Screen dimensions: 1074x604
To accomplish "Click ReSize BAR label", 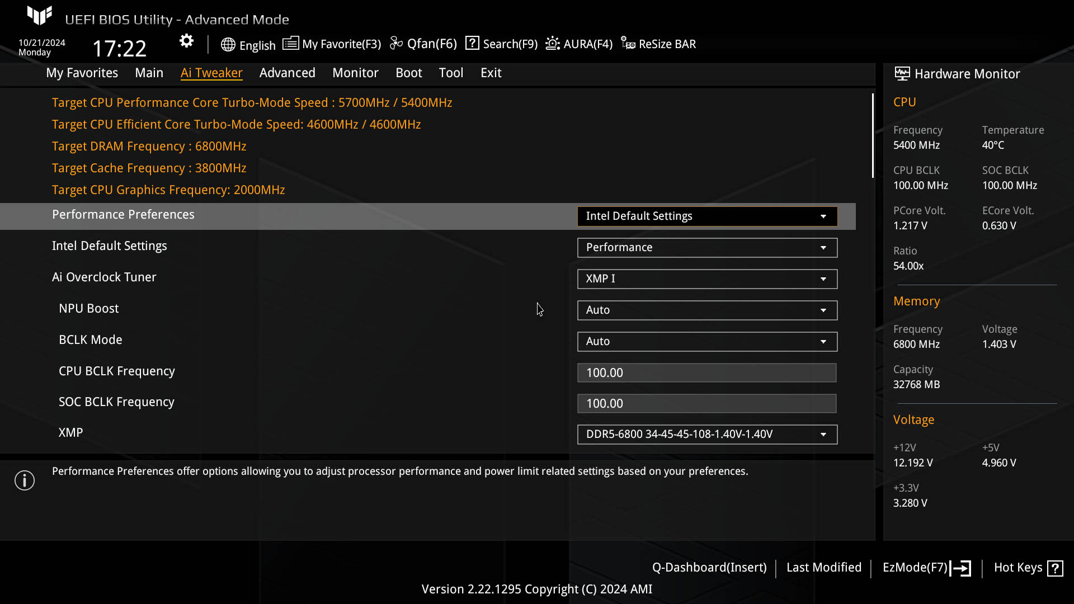I will 667,44.
